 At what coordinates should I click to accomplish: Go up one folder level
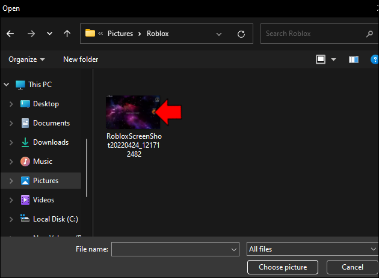pyautogui.click(x=67, y=34)
